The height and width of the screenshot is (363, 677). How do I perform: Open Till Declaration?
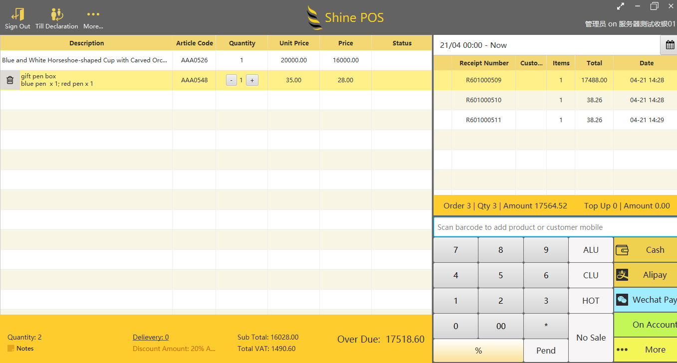pyautogui.click(x=57, y=14)
